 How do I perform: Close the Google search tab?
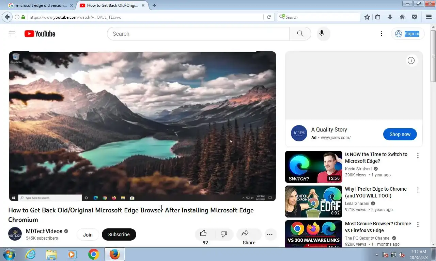coord(72,5)
